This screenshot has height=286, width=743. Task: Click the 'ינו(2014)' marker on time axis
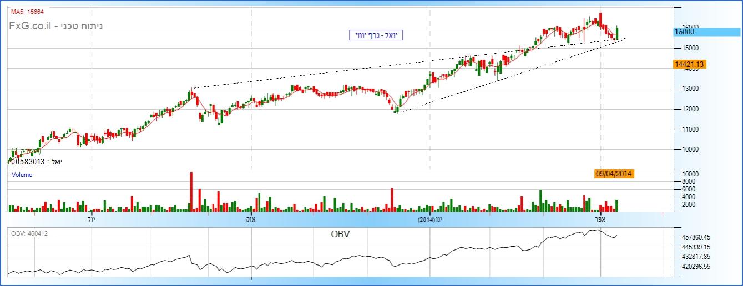(431, 220)
